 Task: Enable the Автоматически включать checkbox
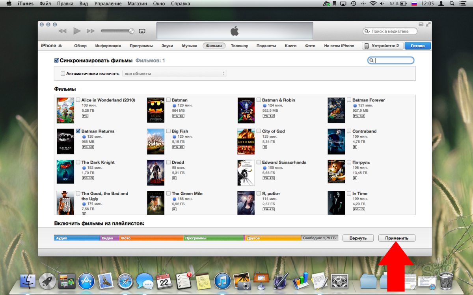coord(63,74)
